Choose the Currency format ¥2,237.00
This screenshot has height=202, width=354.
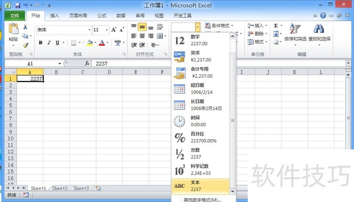200,56
